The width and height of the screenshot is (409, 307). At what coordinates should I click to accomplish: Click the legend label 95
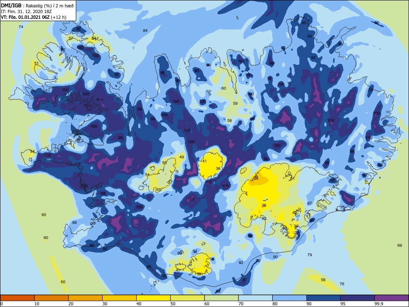pos(343,304)
